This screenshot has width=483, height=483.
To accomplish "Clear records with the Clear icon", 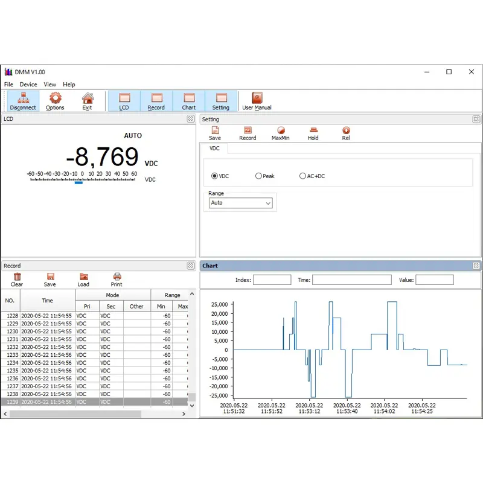I will tap(17, 280).
